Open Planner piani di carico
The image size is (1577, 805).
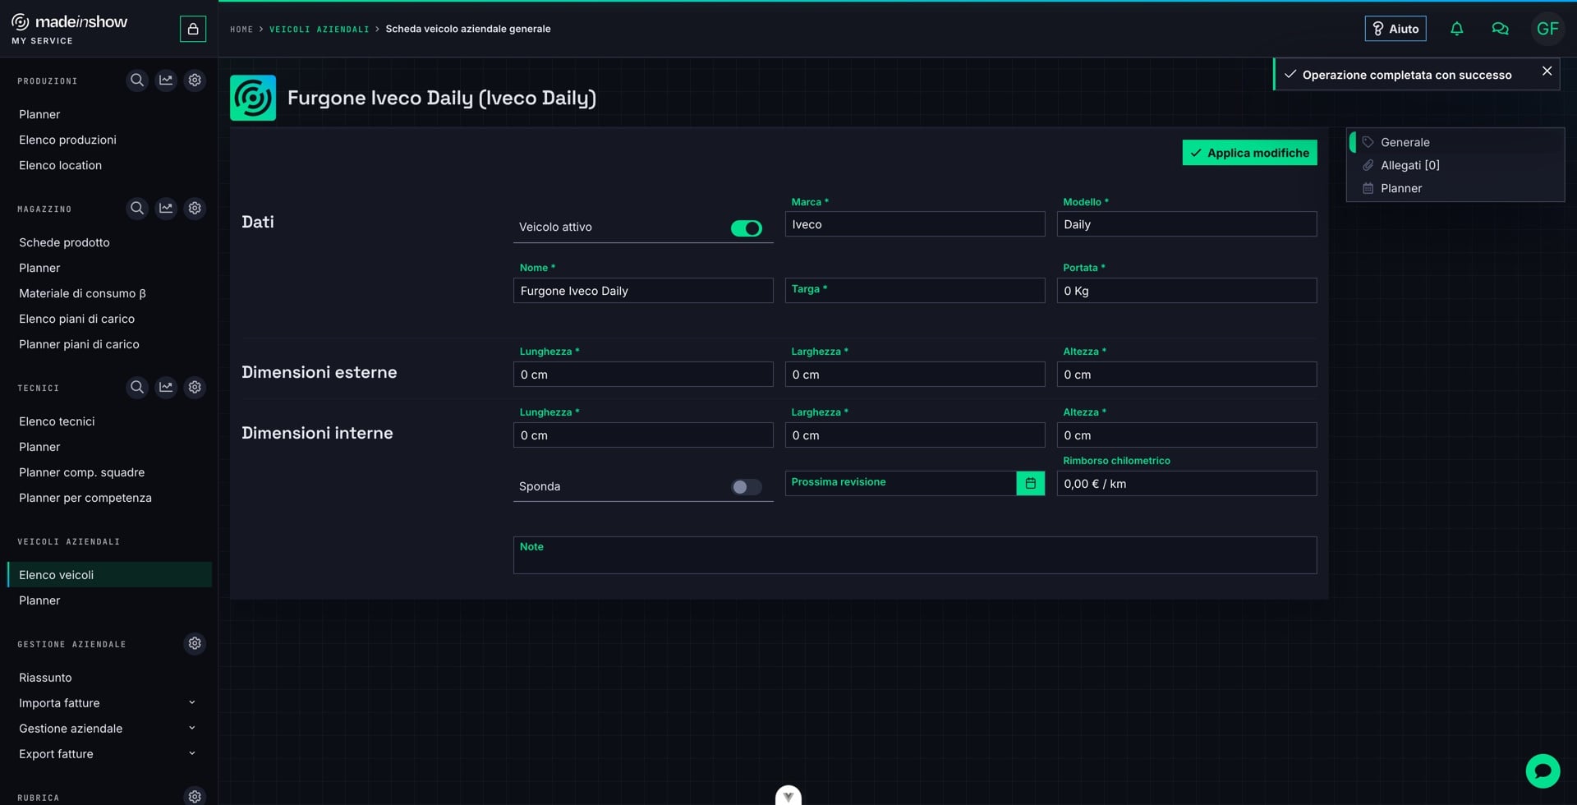79,344
